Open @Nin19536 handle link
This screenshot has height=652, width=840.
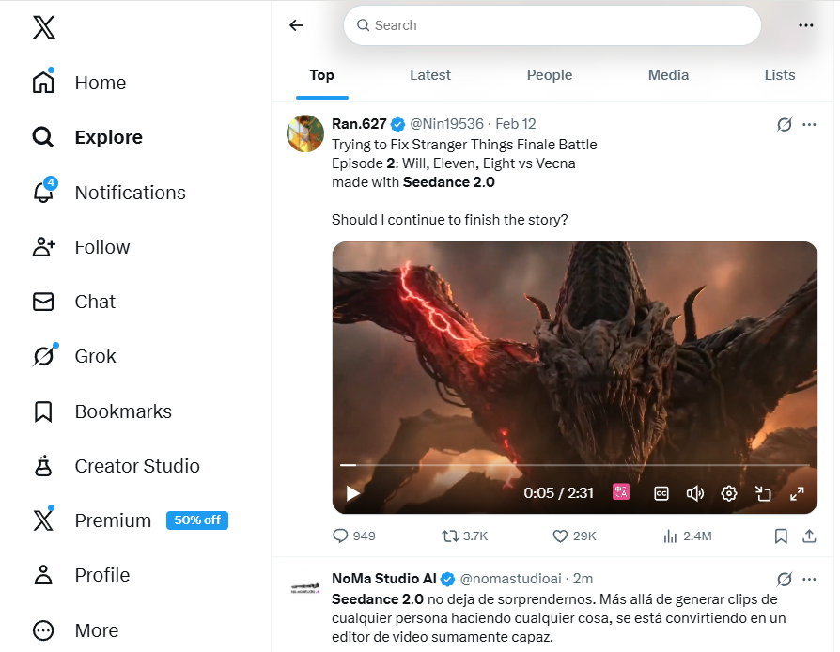click(x=447, y=124)
